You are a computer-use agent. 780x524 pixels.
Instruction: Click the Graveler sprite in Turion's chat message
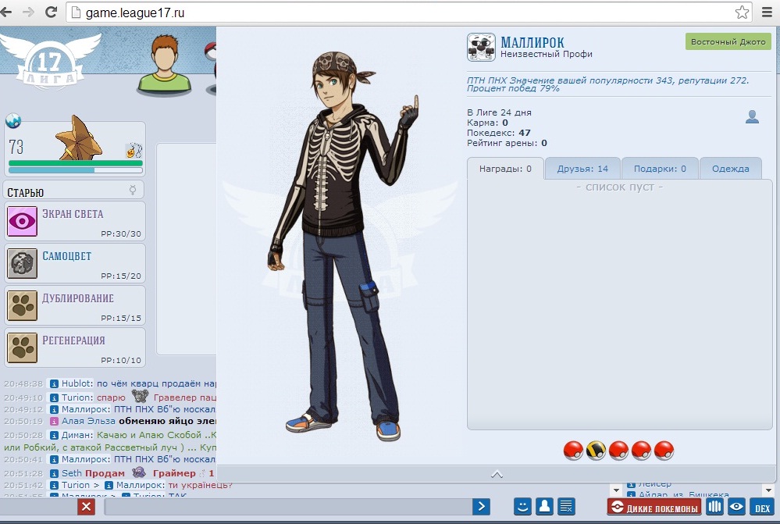pos(140,397)
